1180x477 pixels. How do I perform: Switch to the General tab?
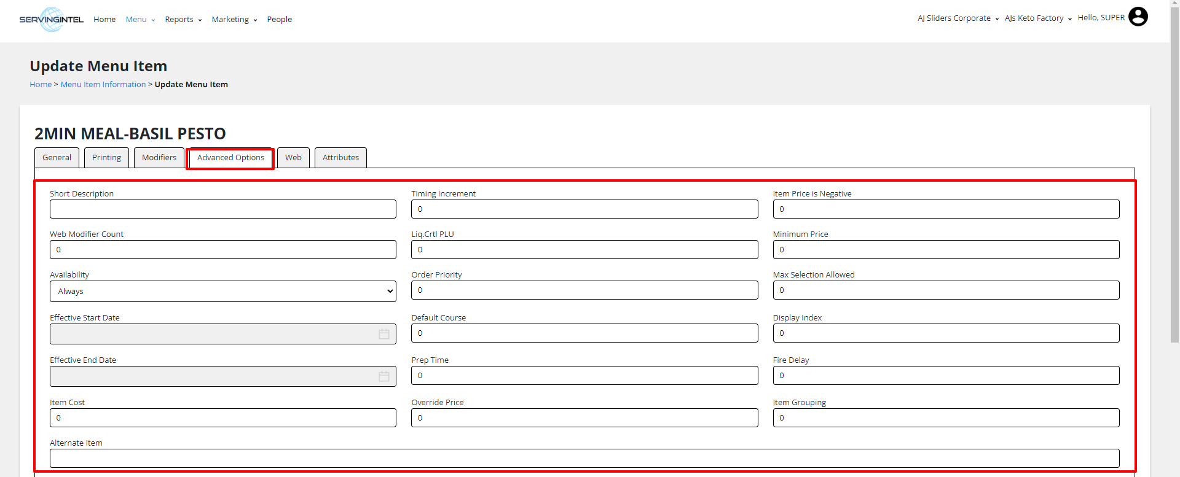(57, 158)
